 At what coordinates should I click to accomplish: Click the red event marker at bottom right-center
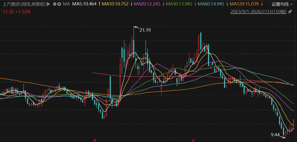(x=193, y=140)
